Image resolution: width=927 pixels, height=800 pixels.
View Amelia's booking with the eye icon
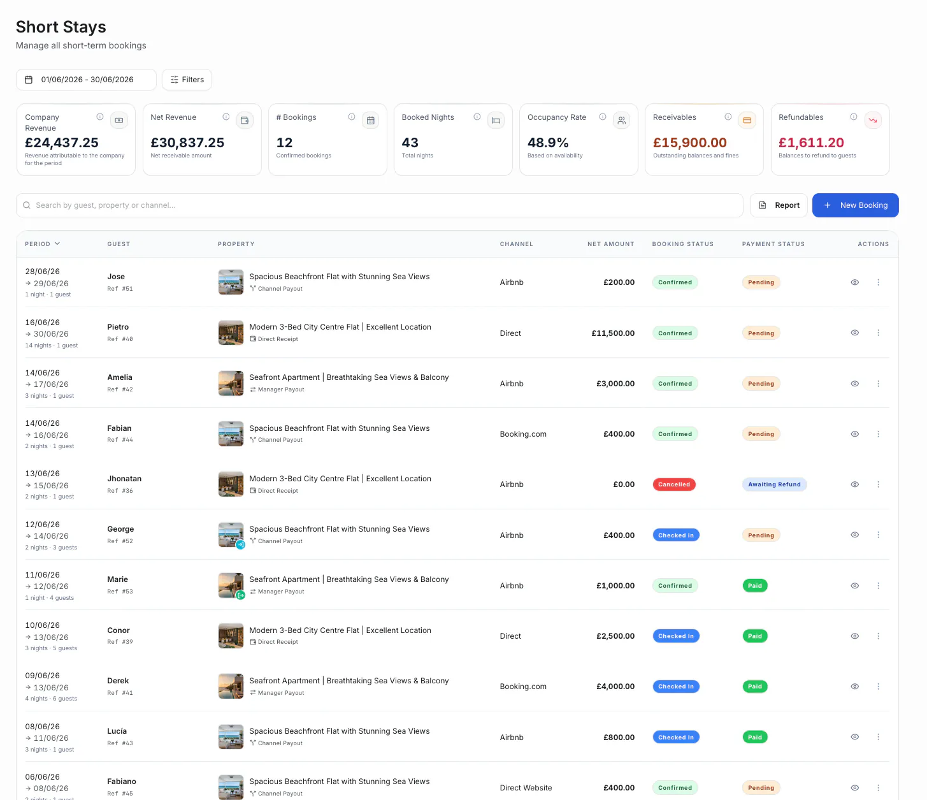[855, 384]
